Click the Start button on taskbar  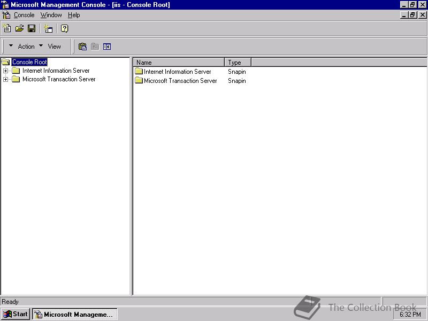click(x=16, y=314)
